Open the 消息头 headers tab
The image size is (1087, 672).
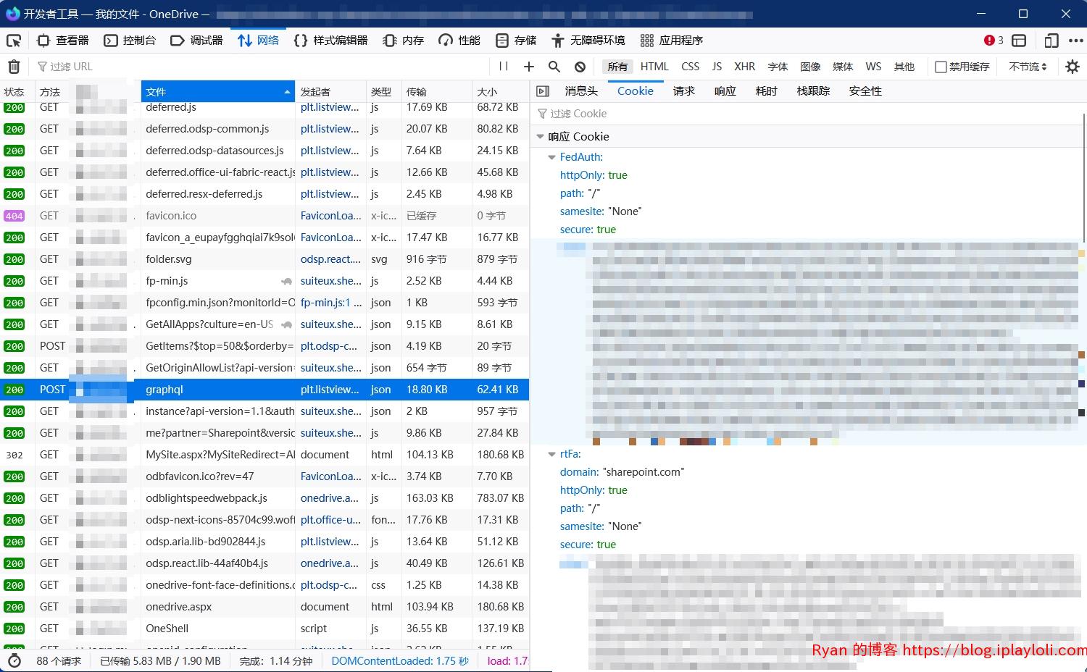pos(581,91)
